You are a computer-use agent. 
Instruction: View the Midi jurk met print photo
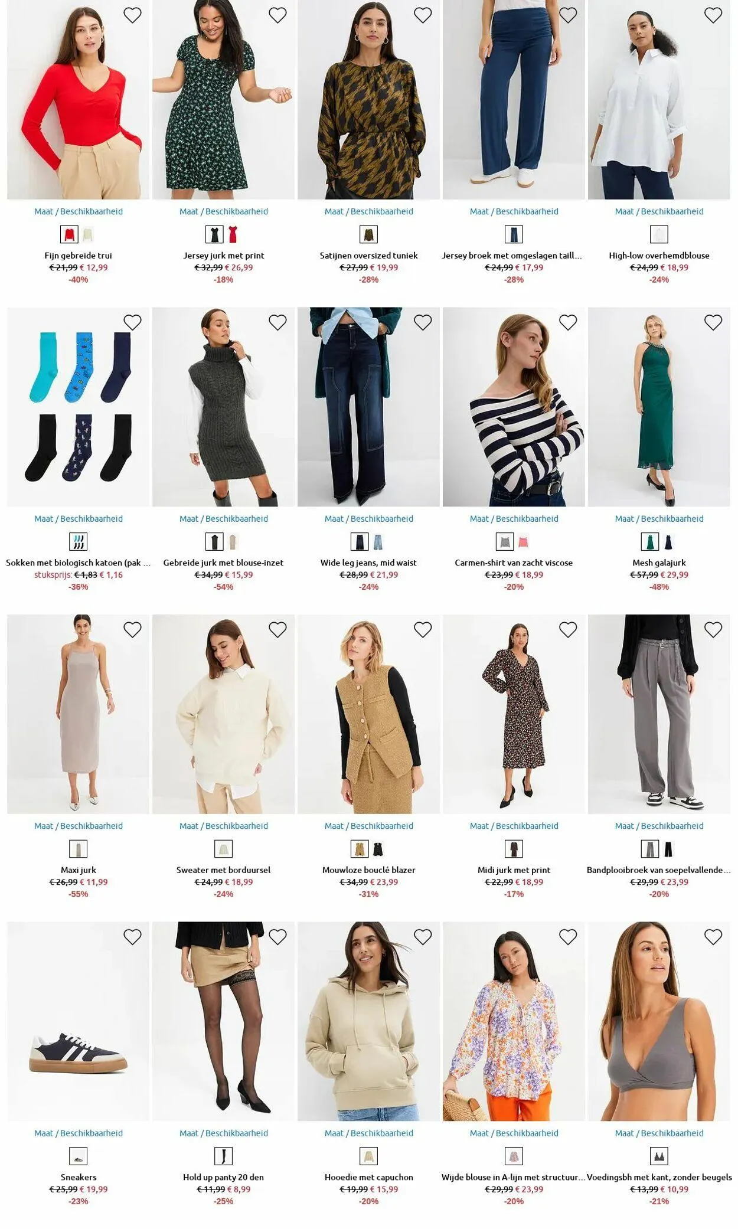point(514,714)
